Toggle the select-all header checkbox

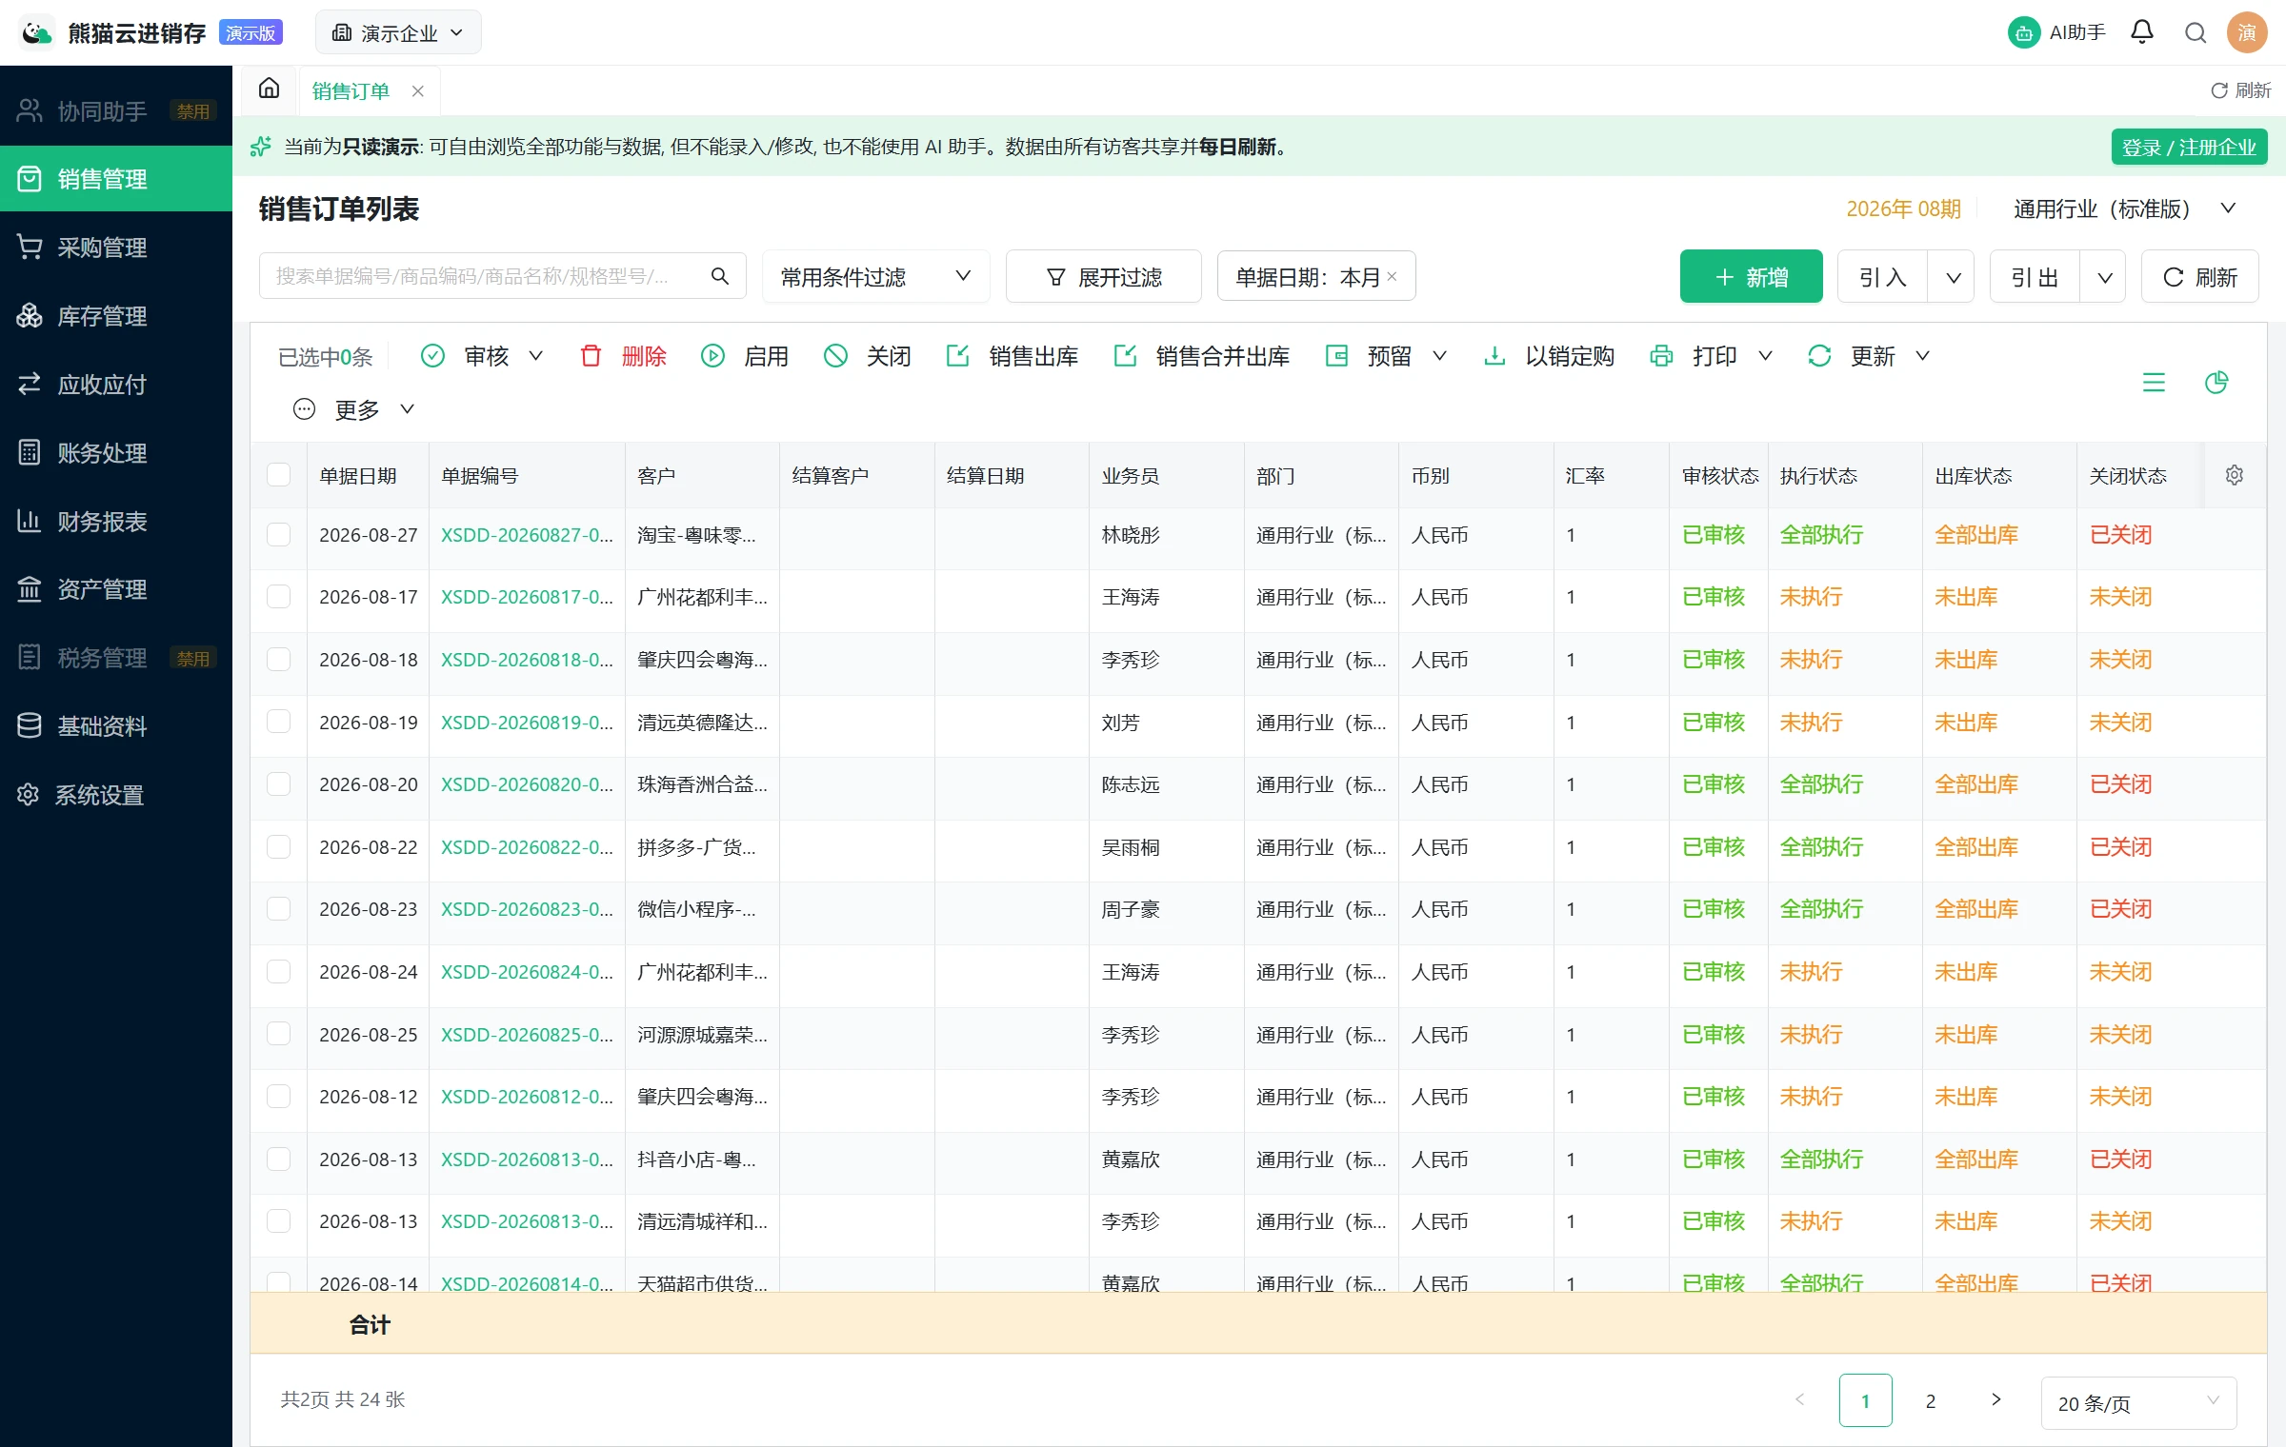(x=279, y=475)
